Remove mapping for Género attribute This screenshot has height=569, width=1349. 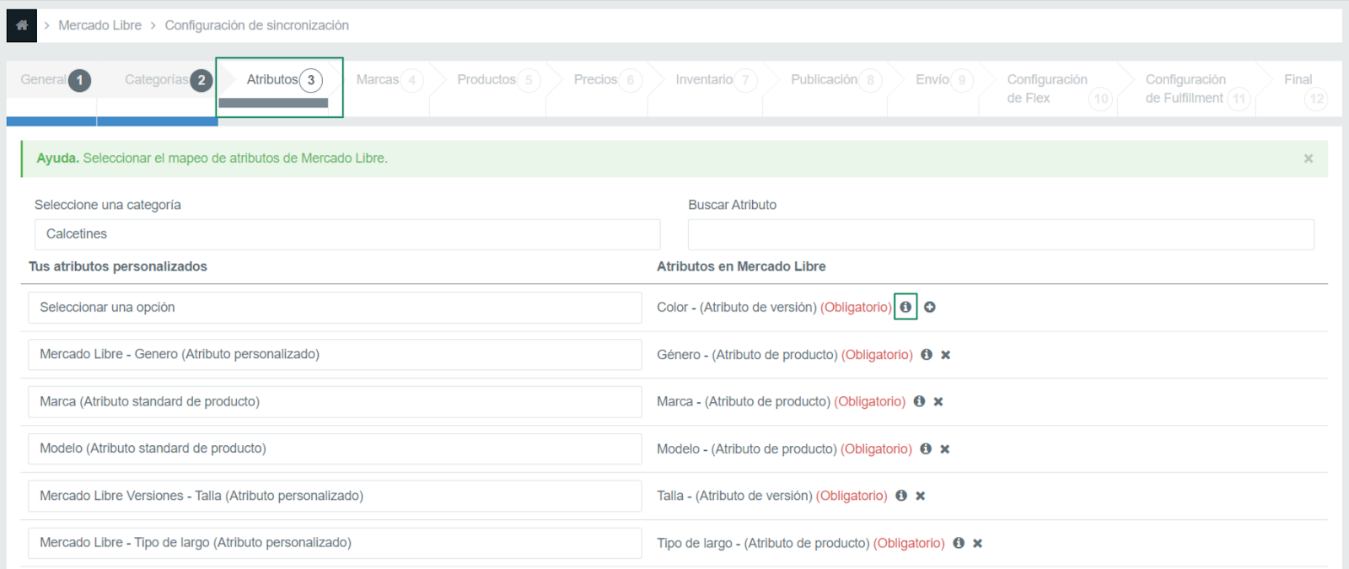(946, 355)
